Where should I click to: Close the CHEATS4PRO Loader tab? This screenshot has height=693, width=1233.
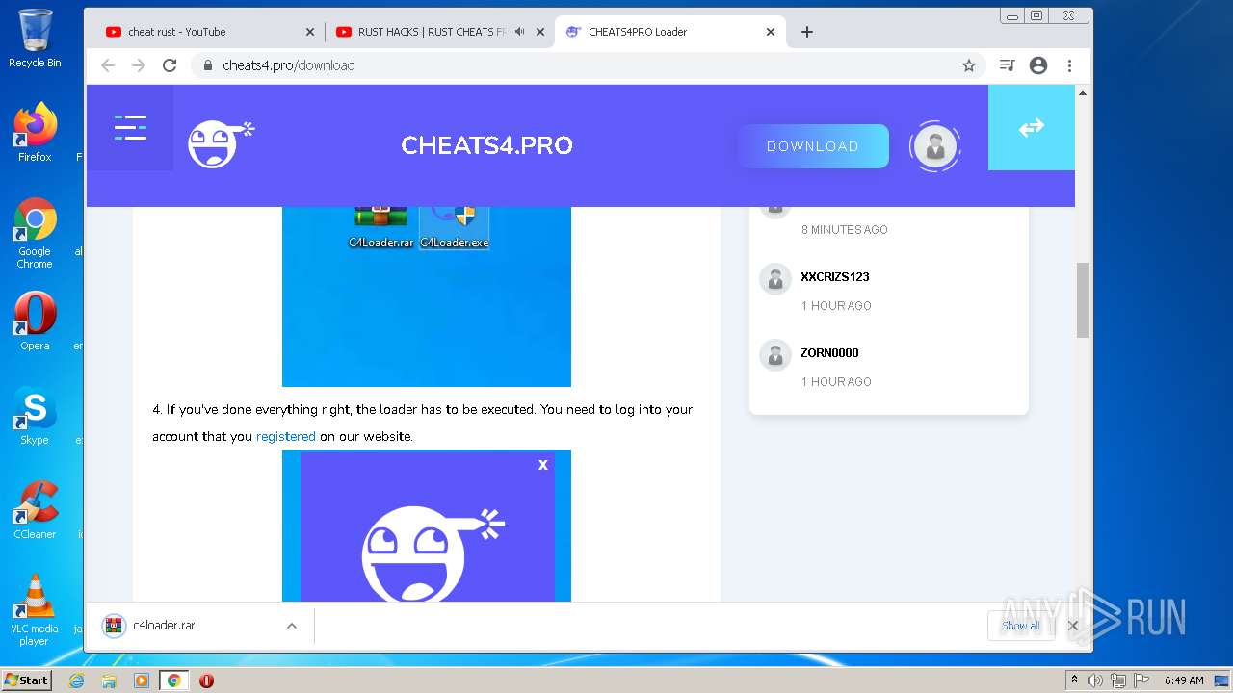click(771, 32)
